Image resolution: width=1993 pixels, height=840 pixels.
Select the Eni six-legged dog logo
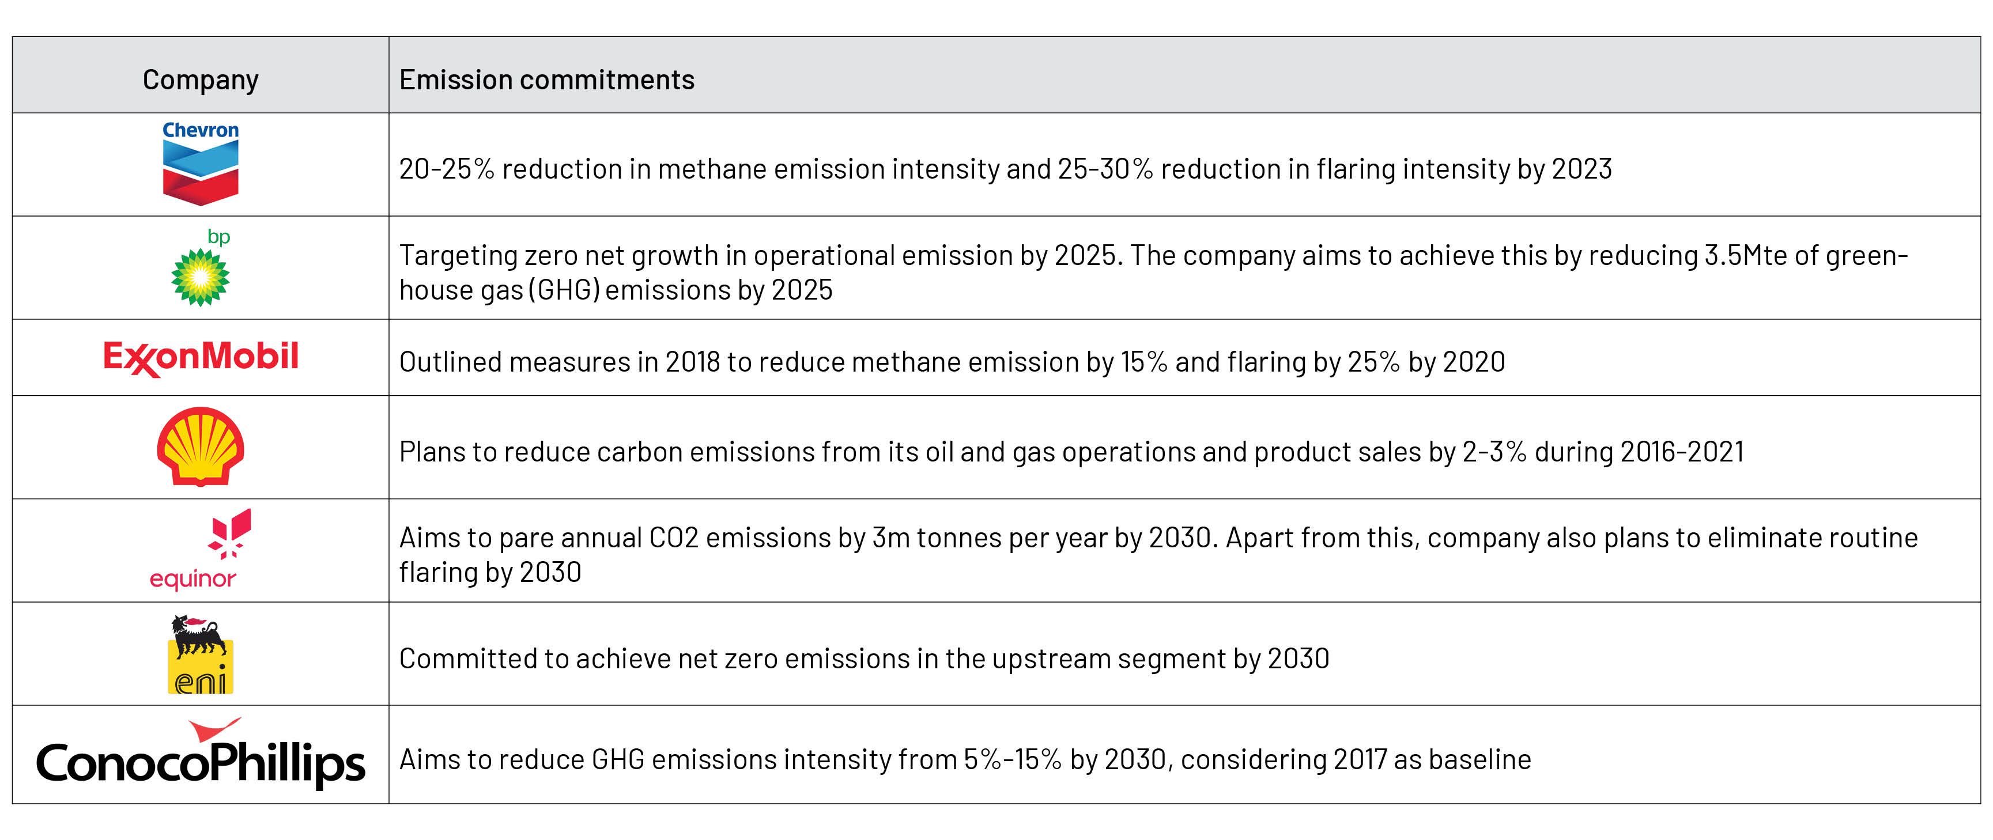[201, 654]
